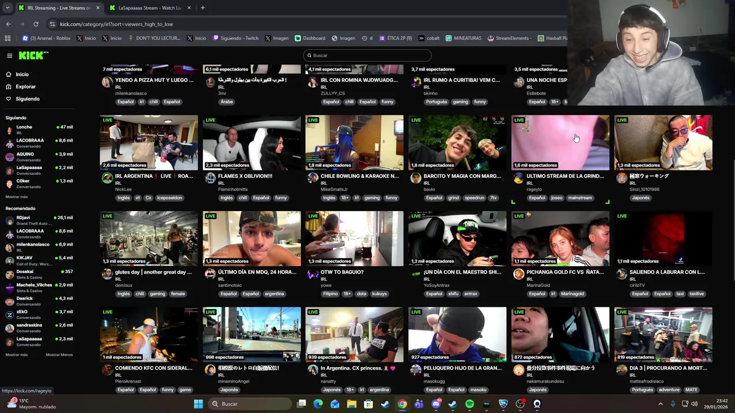The height and width of the screenshot is (413, 735).
Task: Open Lonche channel in Siguiendo list
Action: click(39, 130)
